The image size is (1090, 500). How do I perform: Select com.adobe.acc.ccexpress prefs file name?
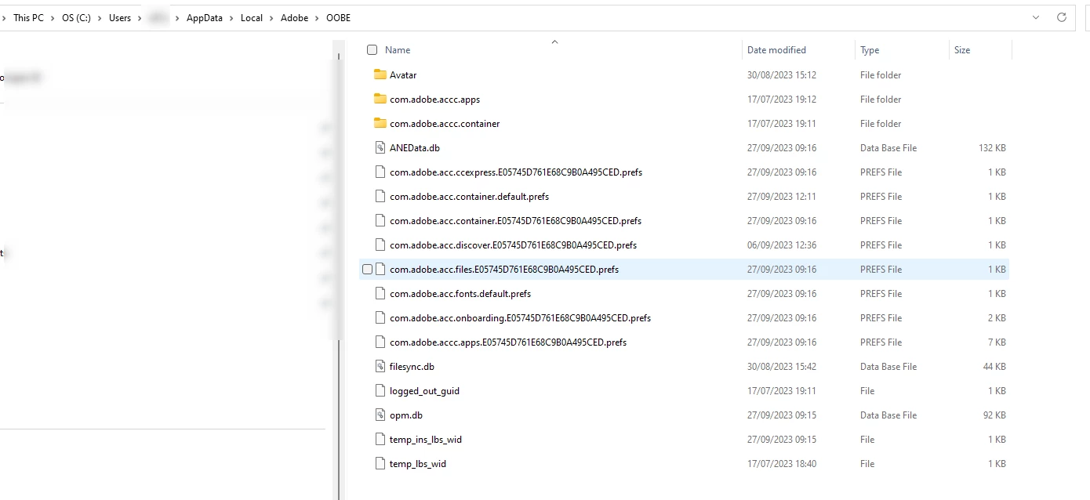point(516,172)
